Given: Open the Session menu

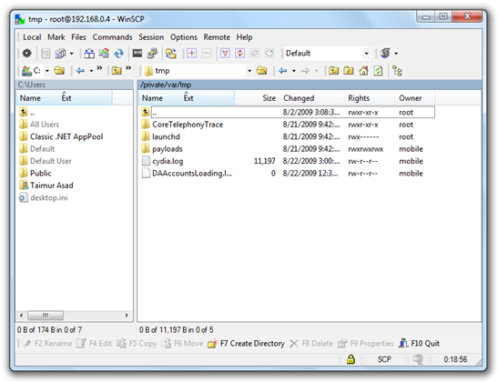Looking at the screenshot, I should (151, 37).
